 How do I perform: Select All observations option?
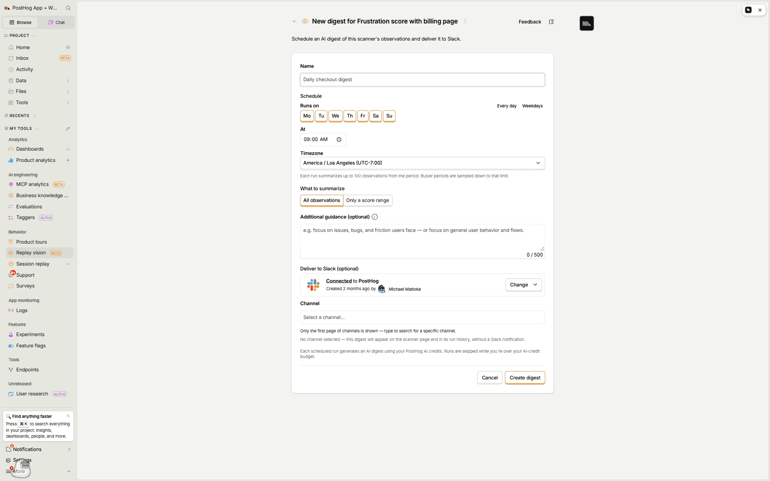coord(322,200)
